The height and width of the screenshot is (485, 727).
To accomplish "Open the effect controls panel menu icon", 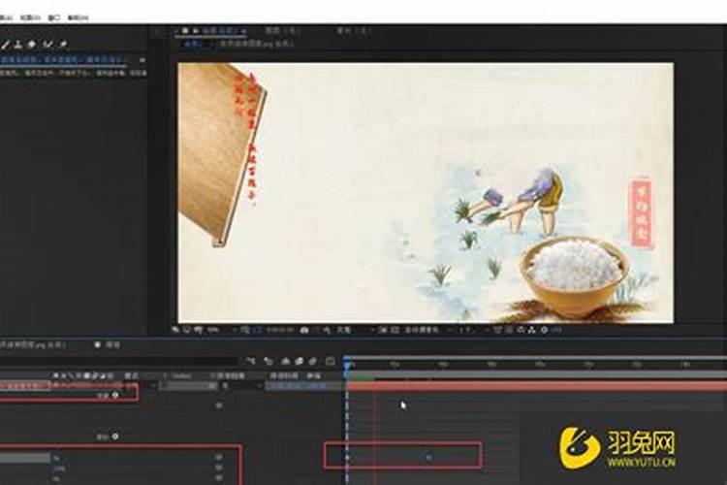I will (x=142, y=60).
